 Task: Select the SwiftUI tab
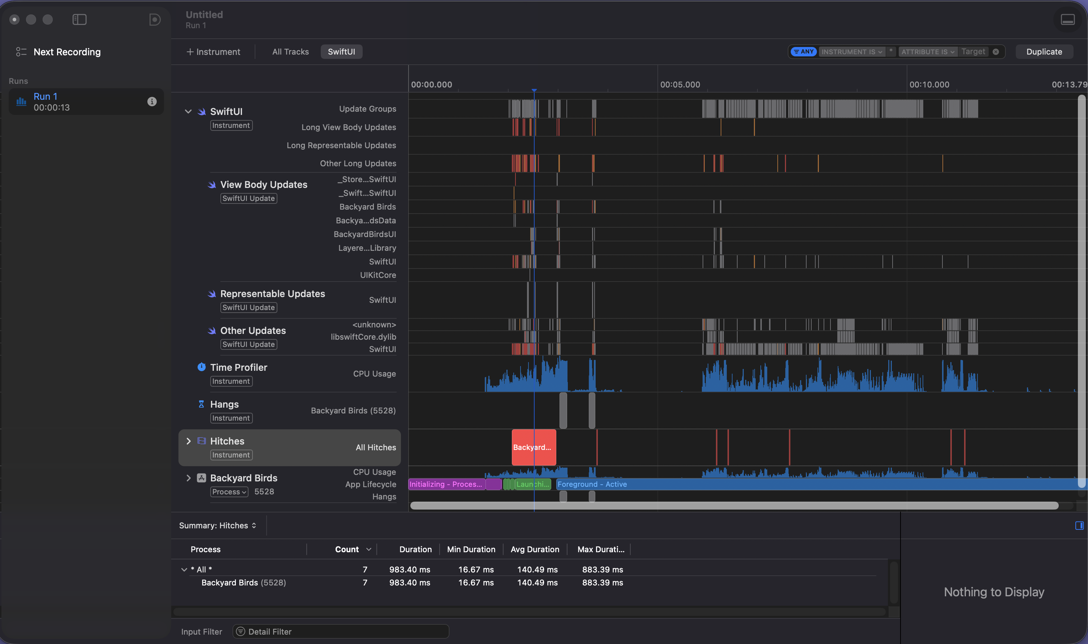pyautogui.click(x=341, y=52)
